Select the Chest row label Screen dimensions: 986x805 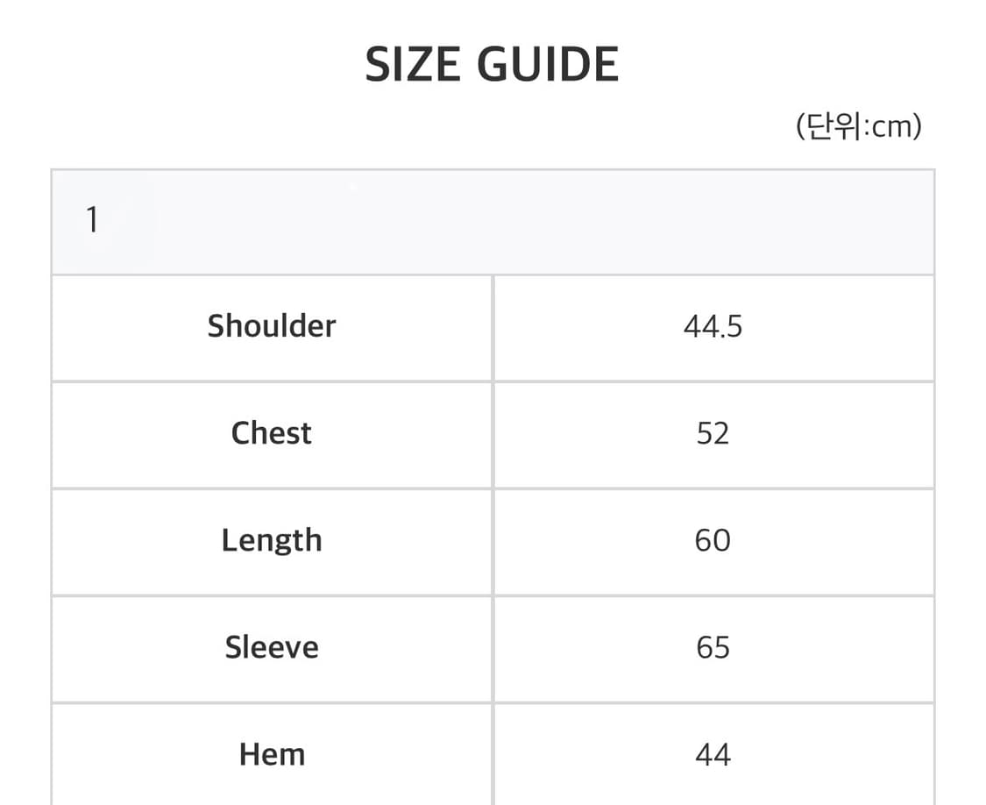272,433
